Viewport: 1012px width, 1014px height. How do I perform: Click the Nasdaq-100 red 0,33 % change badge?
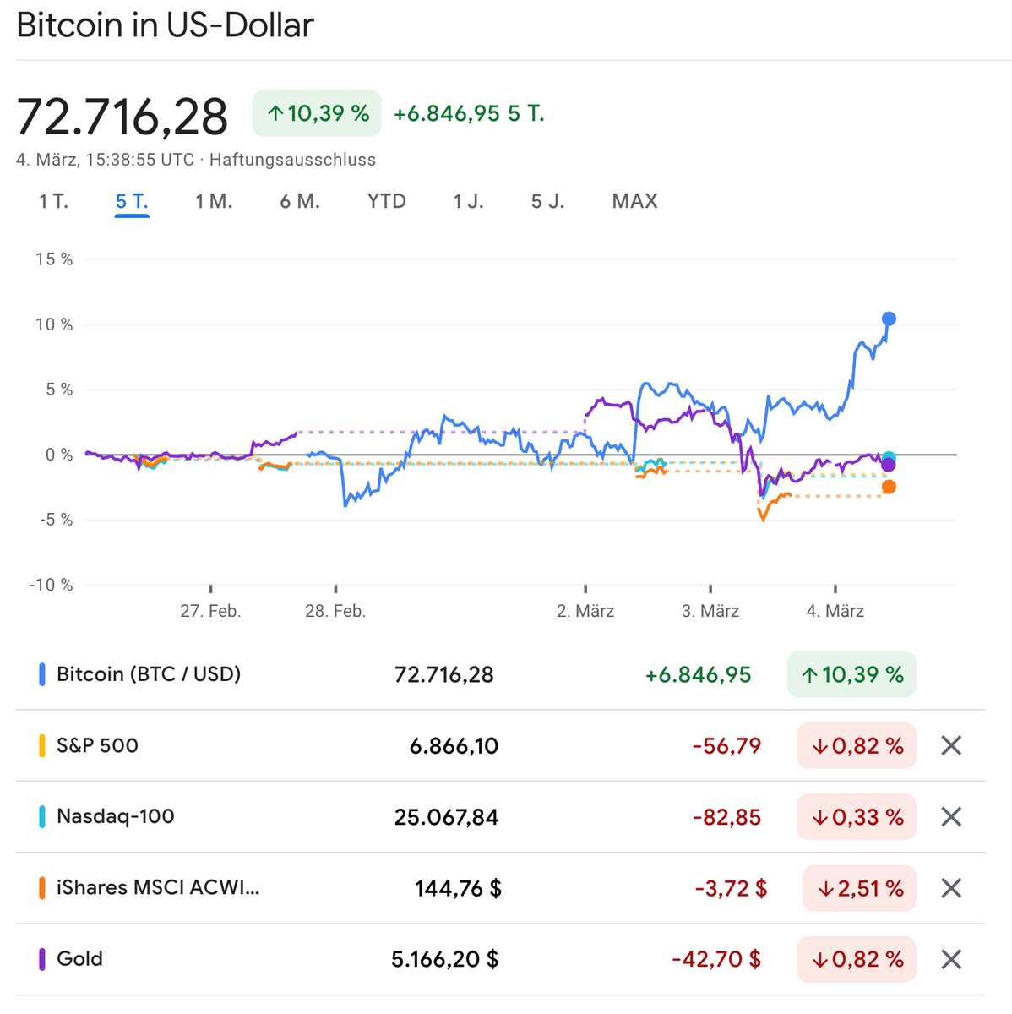856,816
